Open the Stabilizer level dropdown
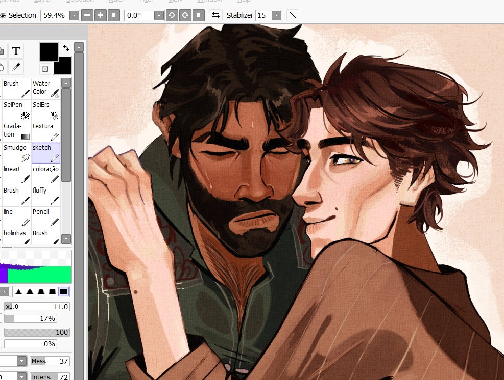The image size is (504, 380). pos(276,15)
